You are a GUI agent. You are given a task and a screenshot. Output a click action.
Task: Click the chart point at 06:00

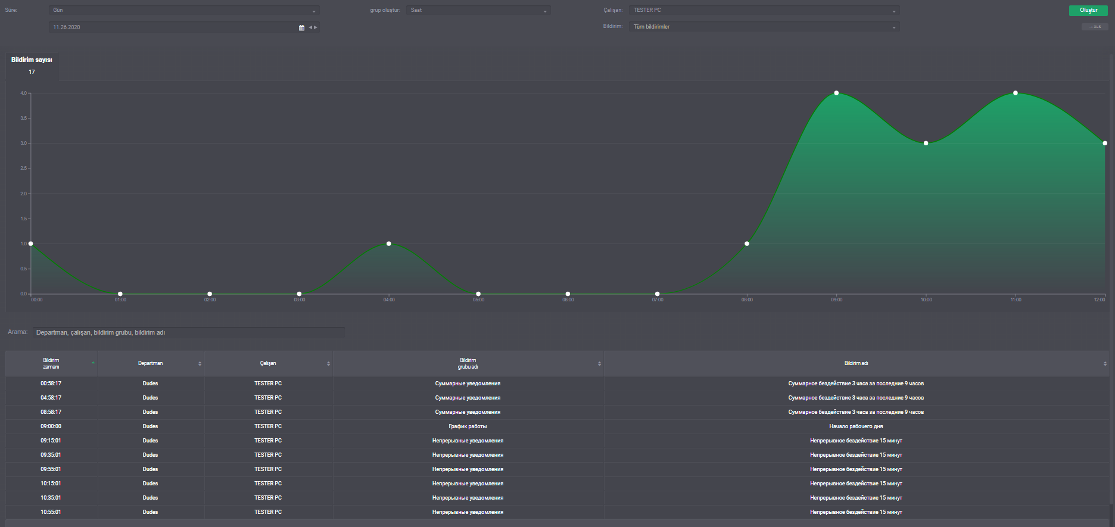click(x=568, y=294)
